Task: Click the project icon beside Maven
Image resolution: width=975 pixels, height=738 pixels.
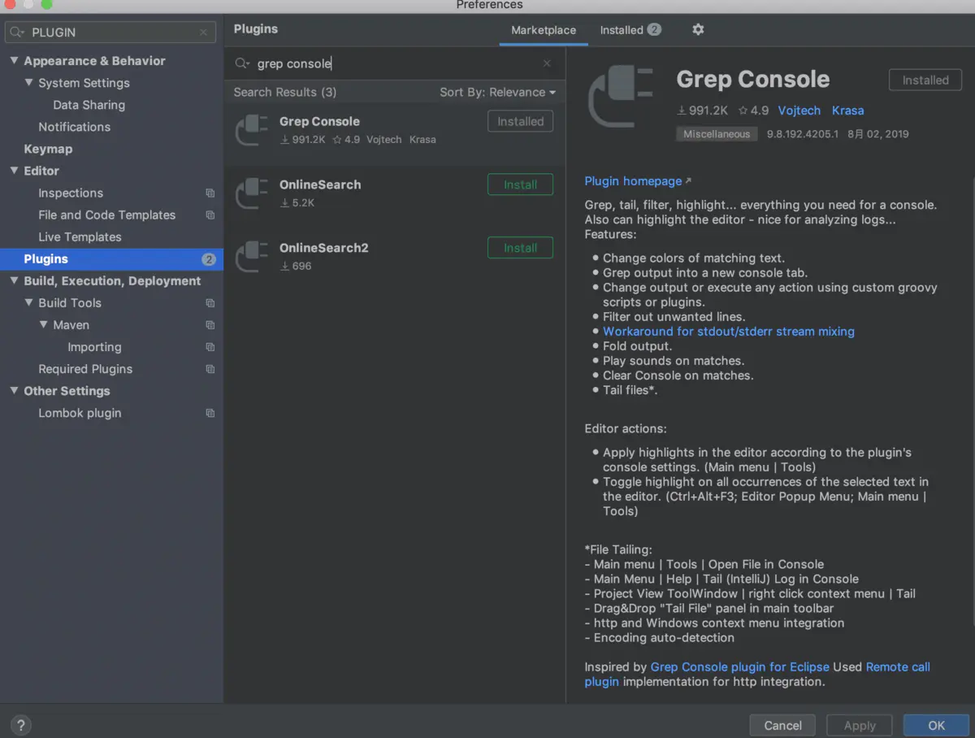Action: [x=210, y=325]
